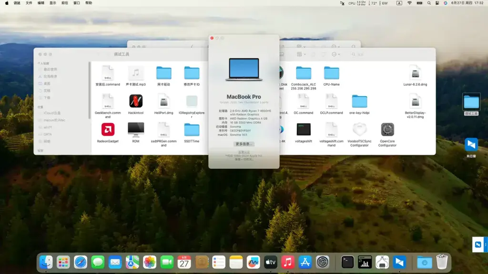Select the IORegistryExplorer app icon

(192, 101)
